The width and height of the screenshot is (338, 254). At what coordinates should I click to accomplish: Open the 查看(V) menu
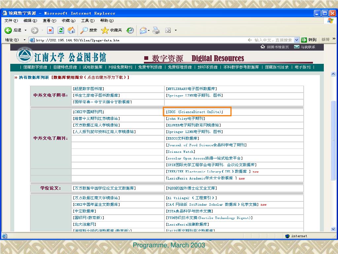pyautogui.click(x=50, y=21)
